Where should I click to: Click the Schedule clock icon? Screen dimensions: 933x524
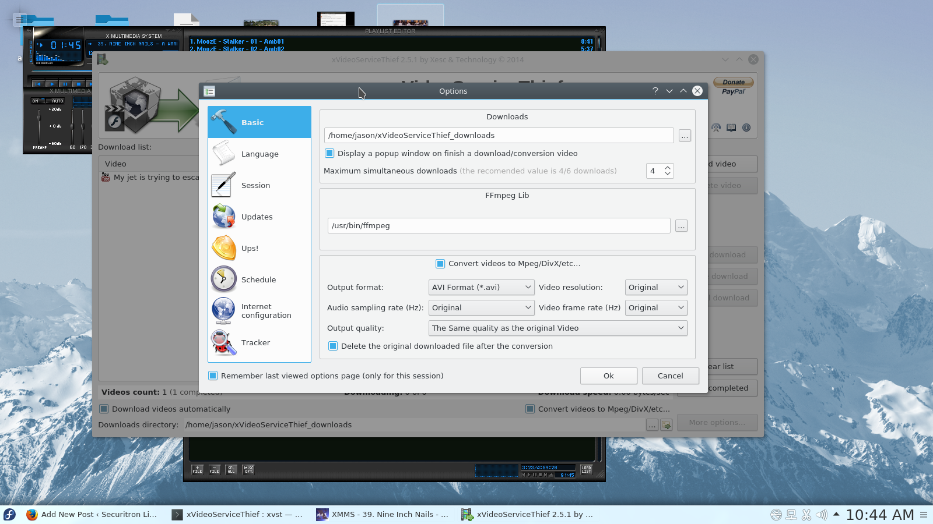click(x=224, y=279)
